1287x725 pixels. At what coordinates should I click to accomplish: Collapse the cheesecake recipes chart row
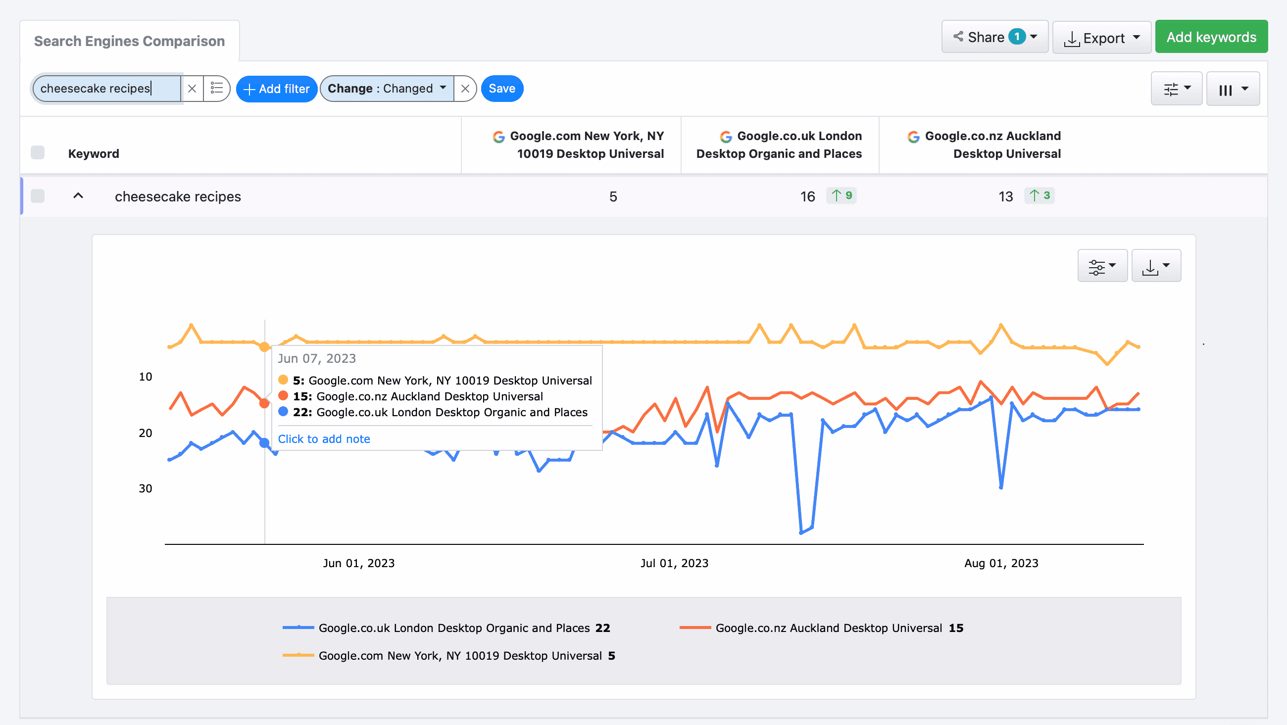(x=78, y=196)
